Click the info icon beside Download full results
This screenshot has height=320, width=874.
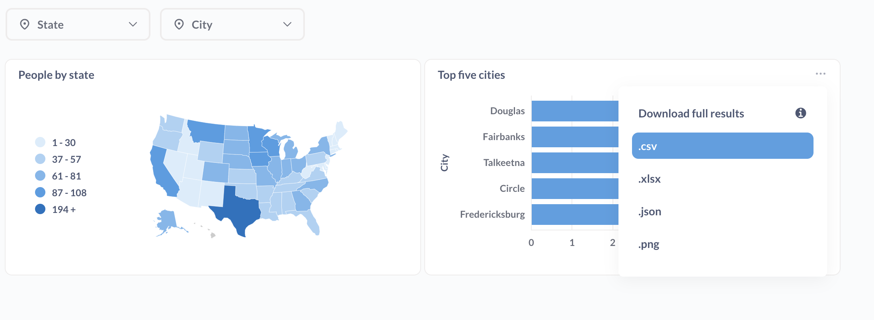(801, 113)
